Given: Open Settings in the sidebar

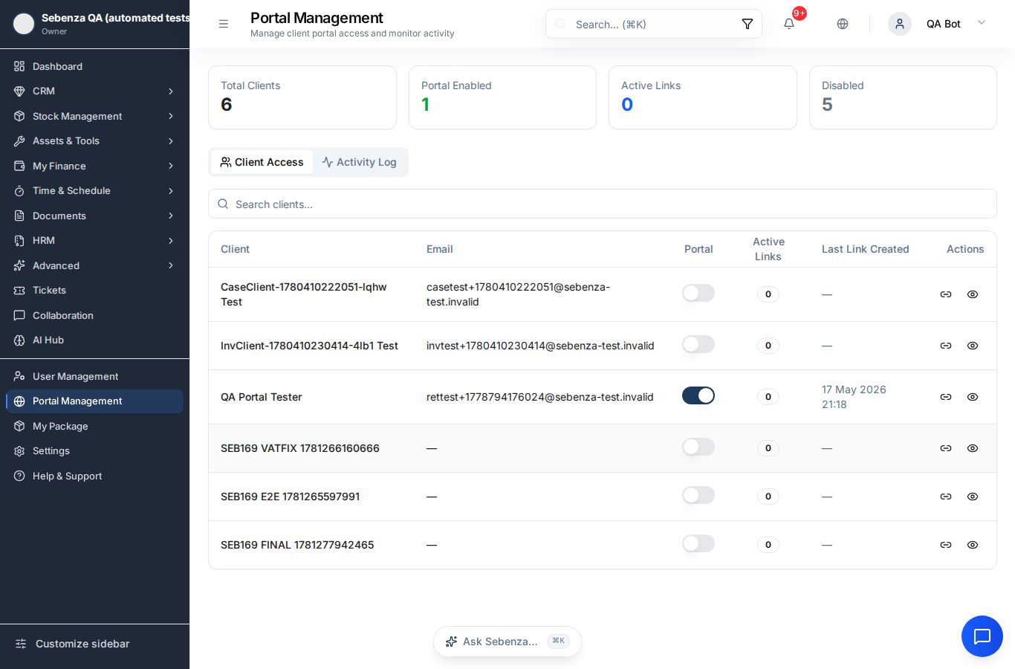Looking at the screenshot, I should [94, 450].
